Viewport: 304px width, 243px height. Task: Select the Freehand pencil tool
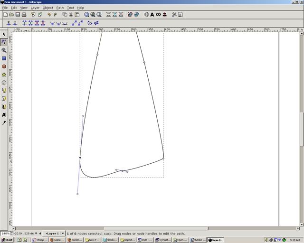click(x=4, y=91)
